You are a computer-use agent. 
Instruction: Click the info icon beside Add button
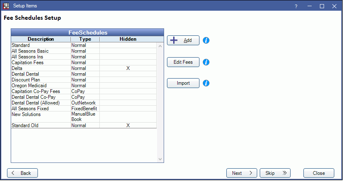(207, 40)
